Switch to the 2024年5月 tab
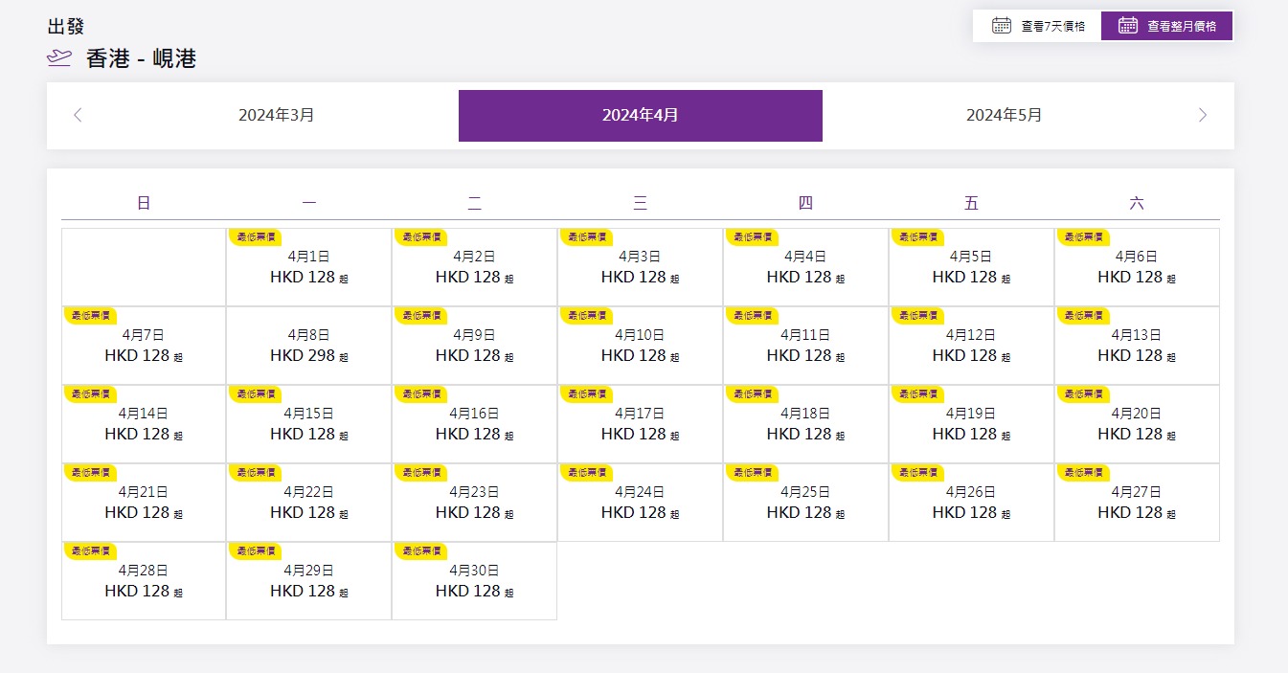The height and width of the screenshot is (673, 1288). (x=1004, y=116)
